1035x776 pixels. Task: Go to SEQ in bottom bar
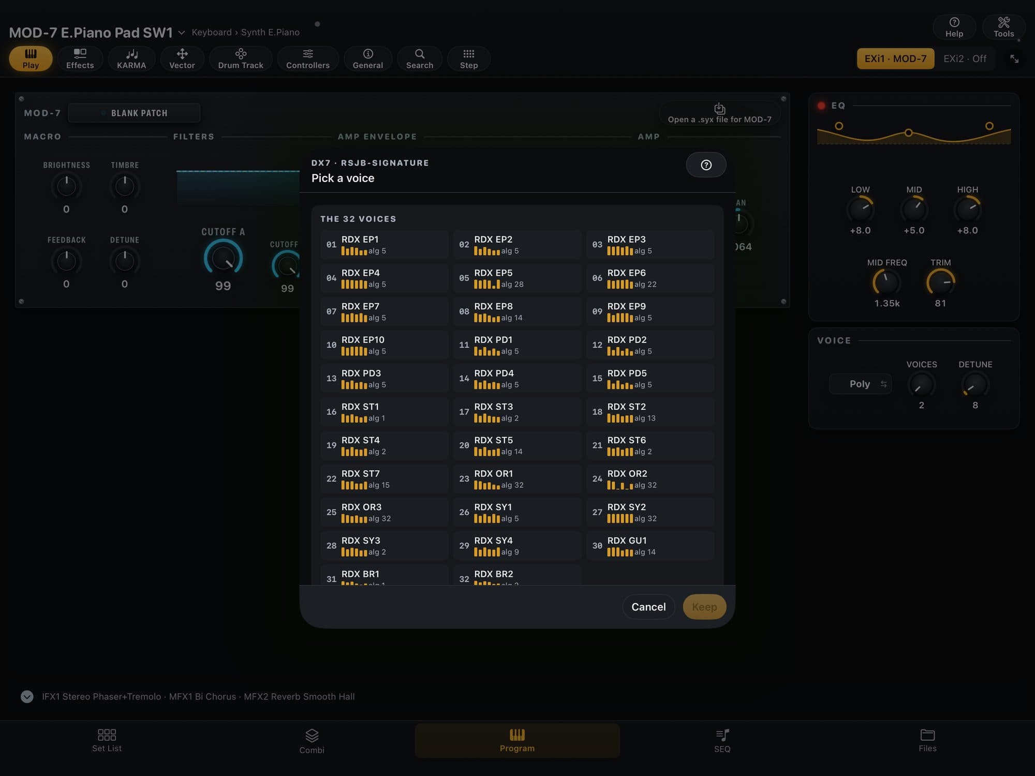[722, 741]
